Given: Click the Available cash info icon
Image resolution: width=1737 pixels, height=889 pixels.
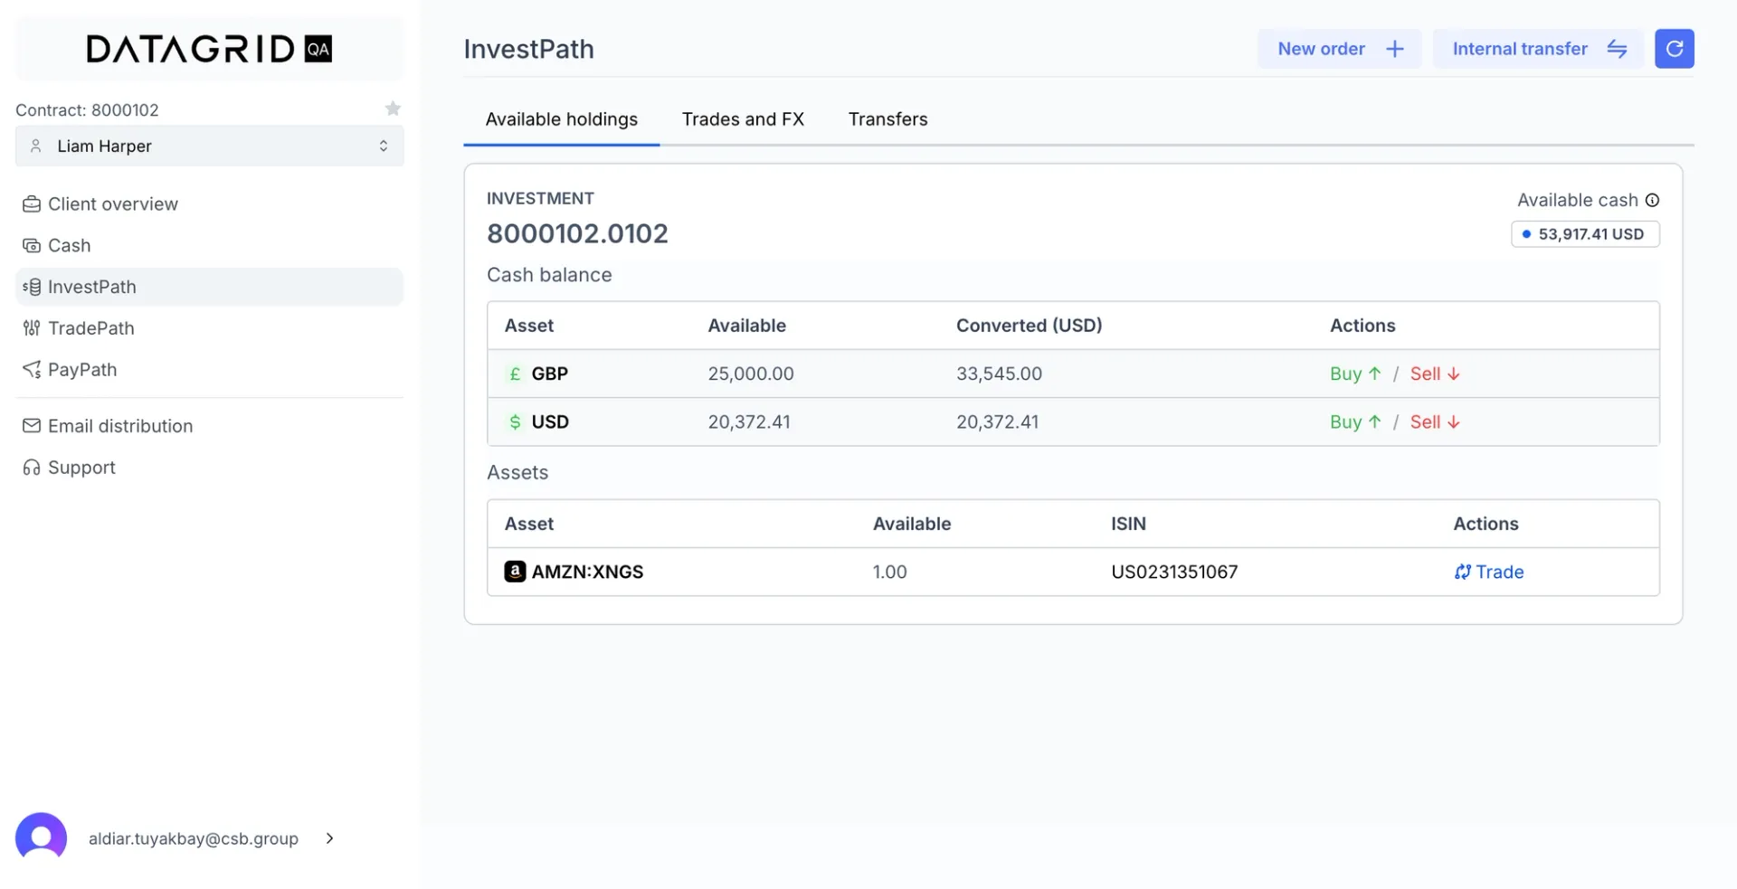Looking at the screenshot, I should (x=1652, y=200).
